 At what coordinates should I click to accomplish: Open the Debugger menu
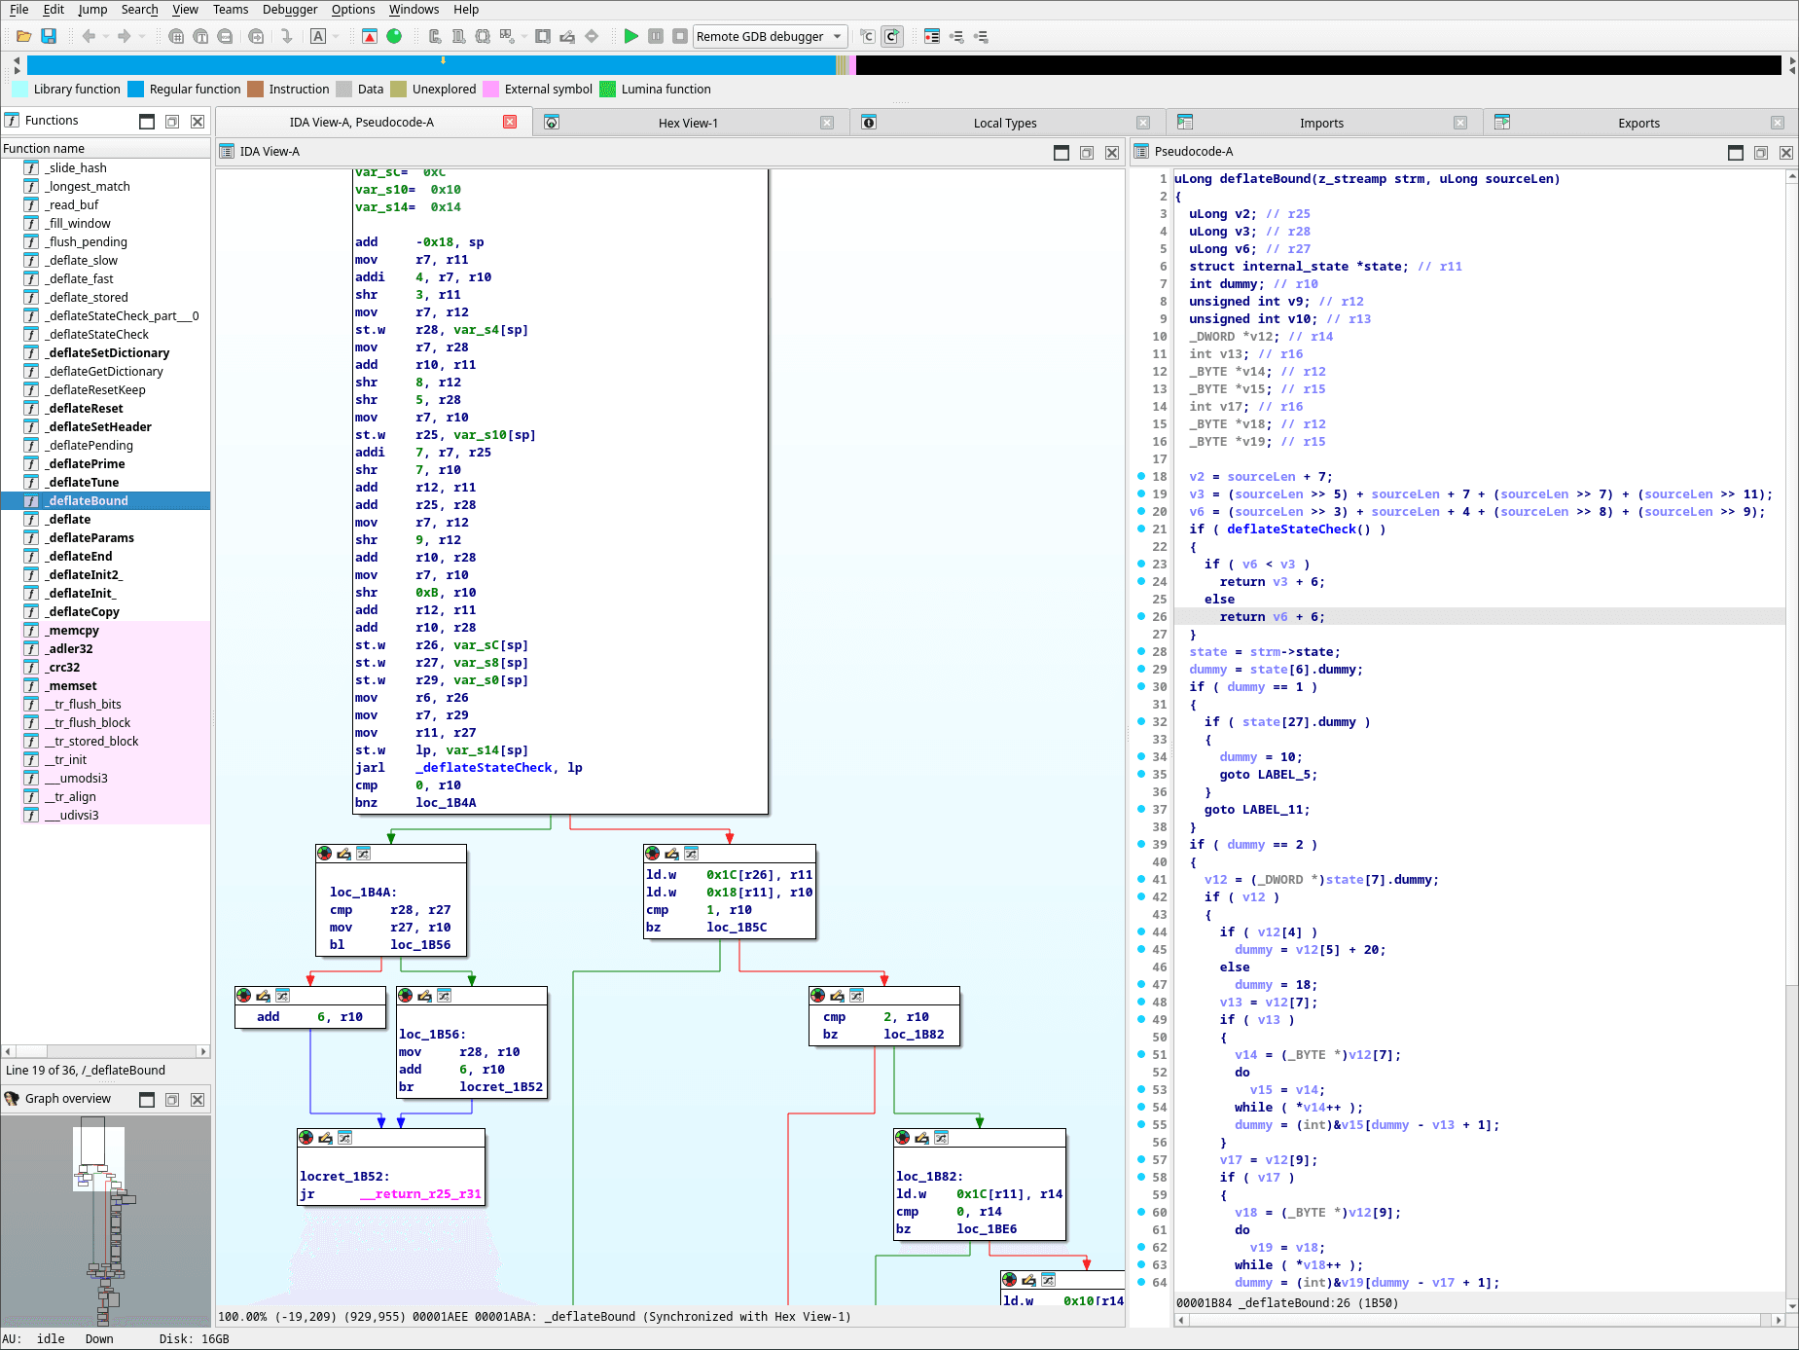[290, 10]
